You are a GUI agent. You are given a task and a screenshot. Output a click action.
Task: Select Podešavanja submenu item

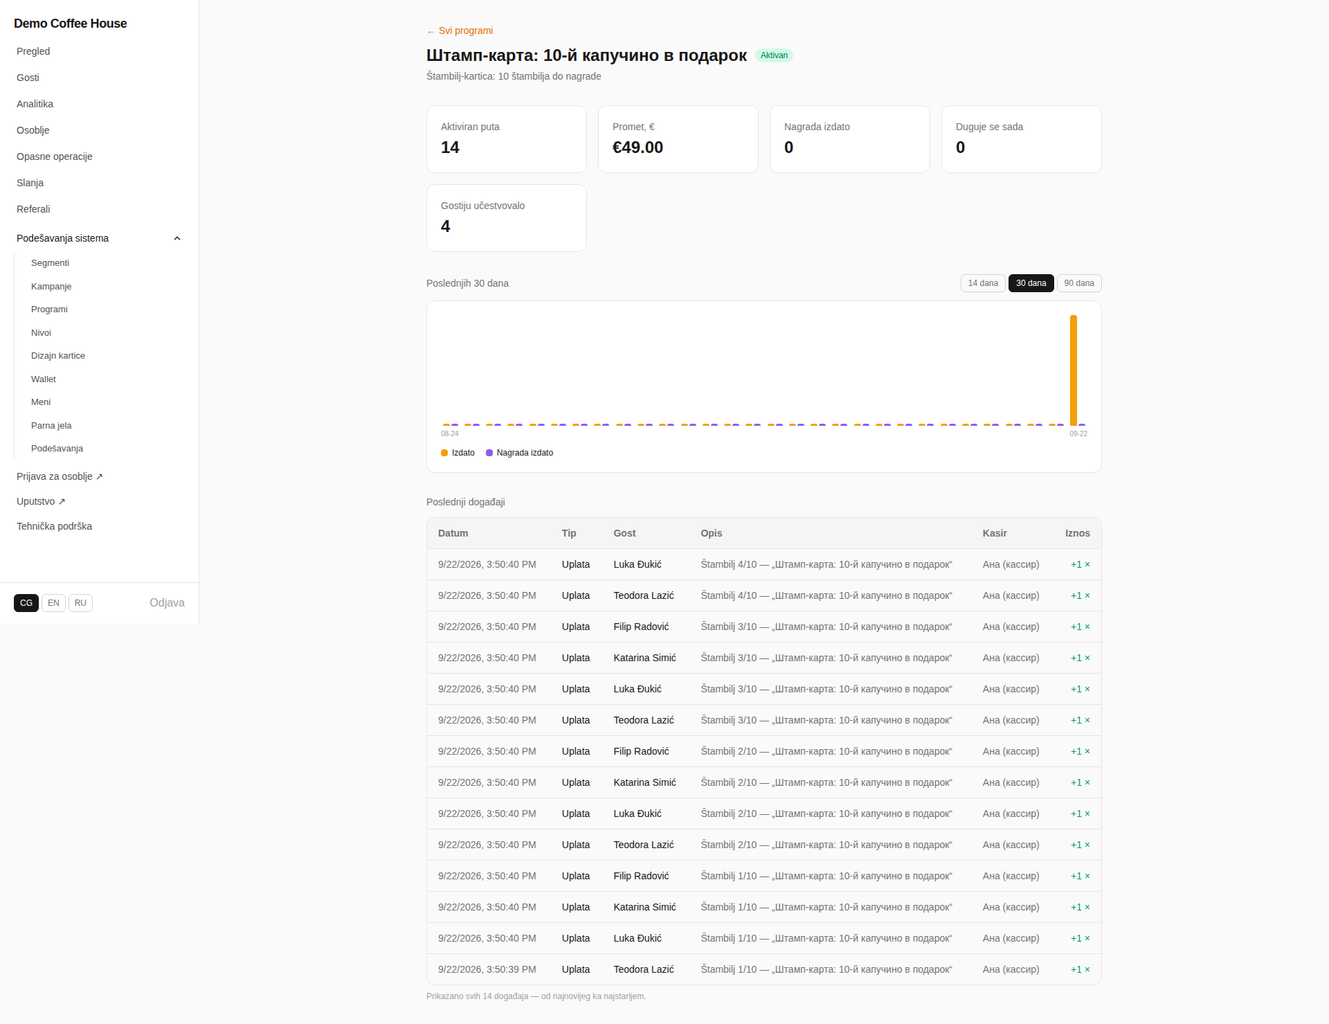(x=57, y=449)
